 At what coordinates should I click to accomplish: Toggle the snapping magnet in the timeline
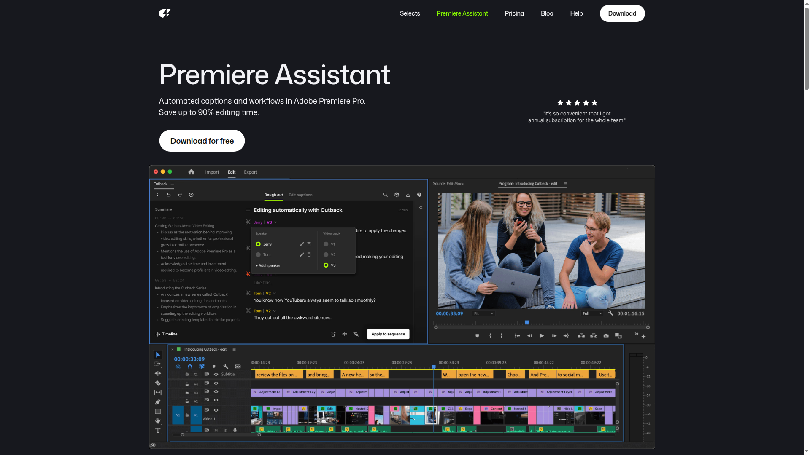(190, 366)
